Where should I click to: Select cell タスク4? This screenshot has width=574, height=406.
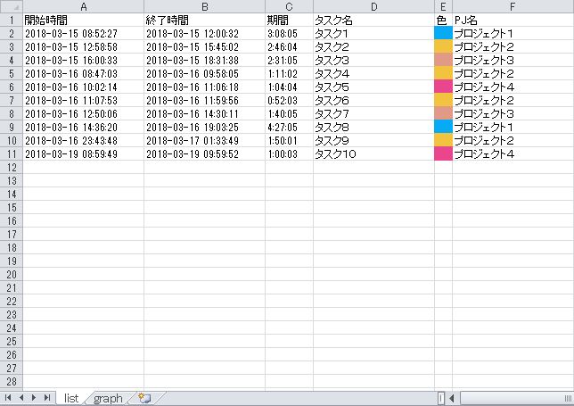373,74
